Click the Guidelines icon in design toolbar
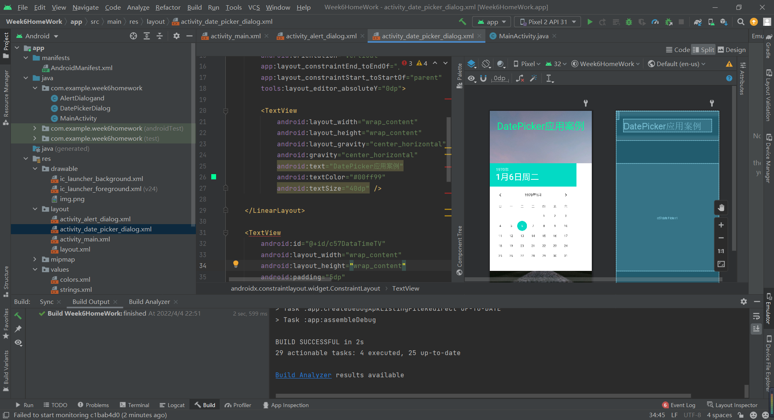The width and height of the screenshot is (774, 420). [550, 78]
